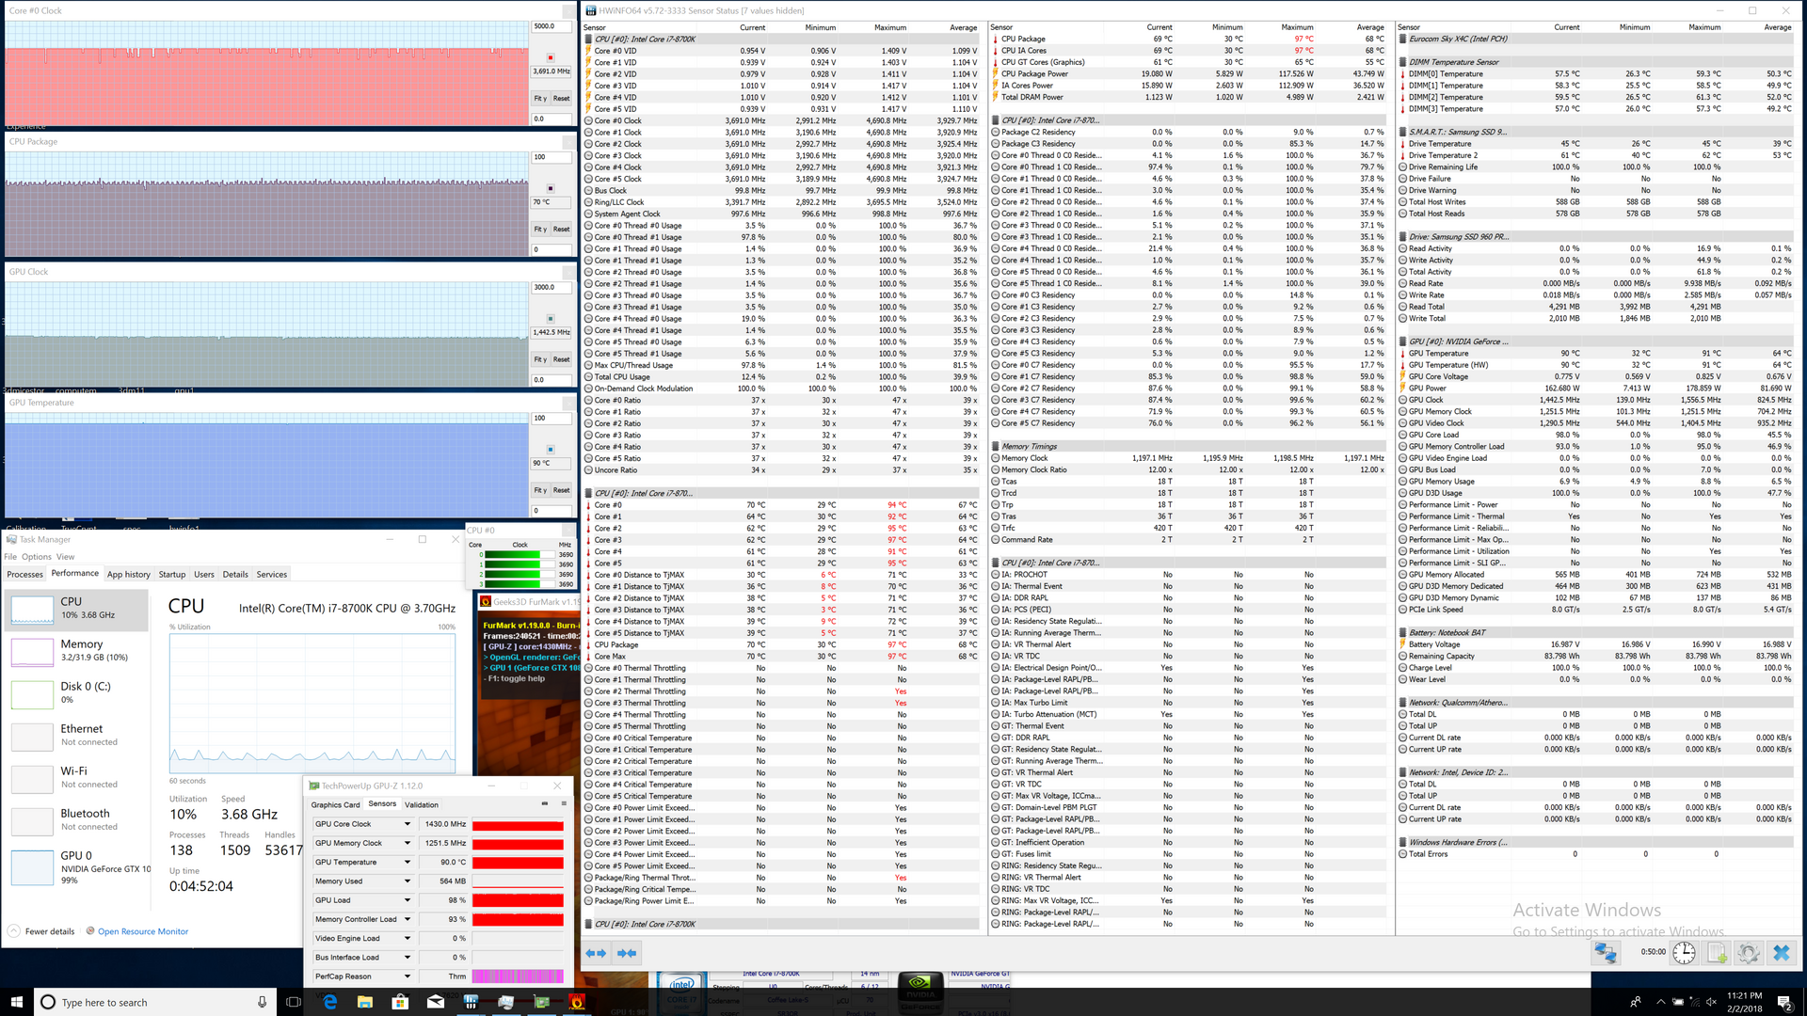Click HWiNFO blue X close sensors icon

coord(1781,952)
